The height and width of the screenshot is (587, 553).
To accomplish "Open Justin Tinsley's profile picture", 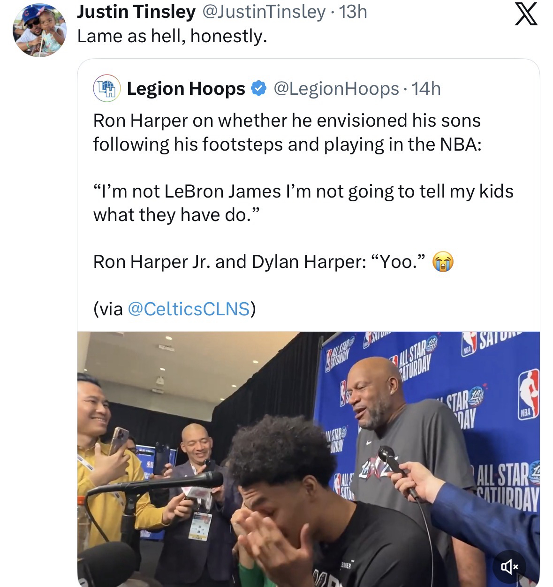I will tap(39, 30).
